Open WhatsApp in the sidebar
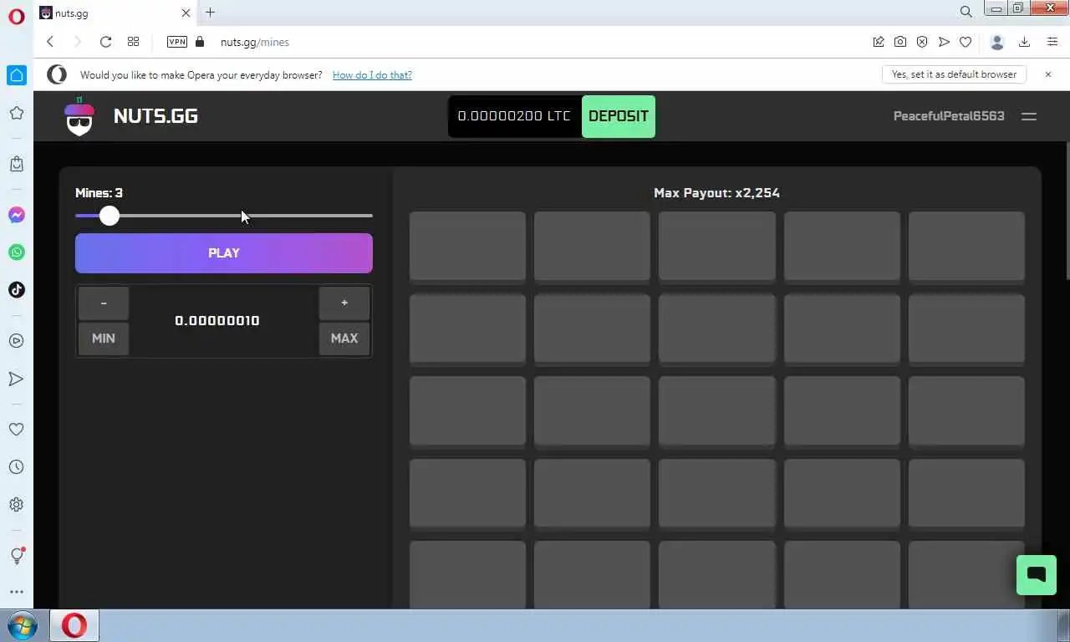This screenshot has width=1070, height=642. click(16, 252)
